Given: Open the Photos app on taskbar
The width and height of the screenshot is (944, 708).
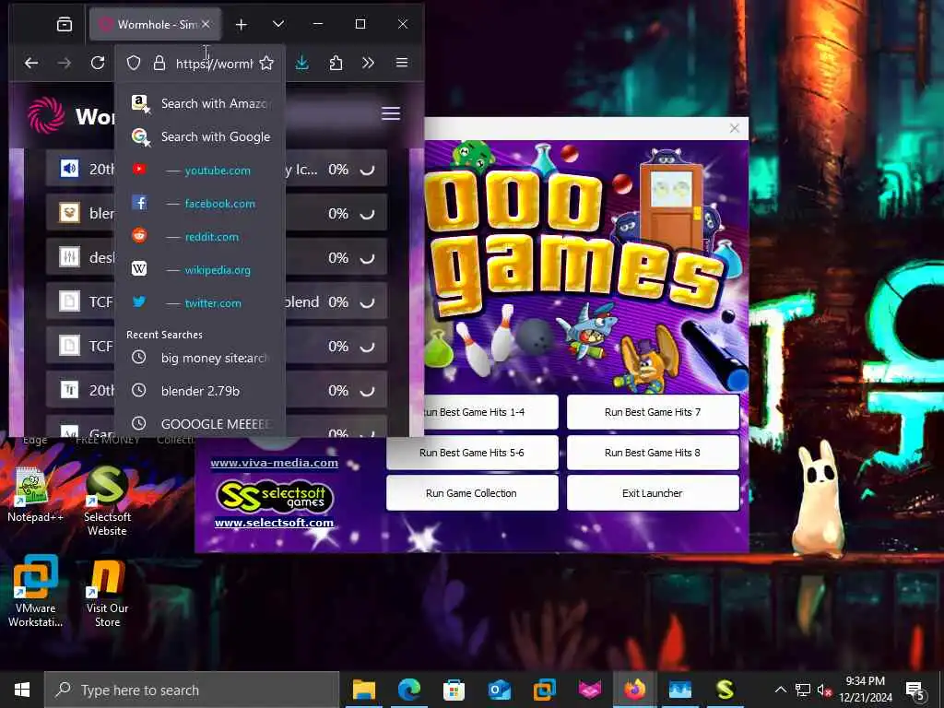Looking at the screenshot, I should (x=679, y=690).
